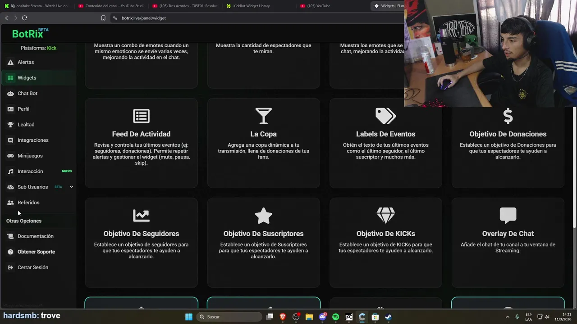
Task: Click the Kick platform label
Action: tap(52, 48)
